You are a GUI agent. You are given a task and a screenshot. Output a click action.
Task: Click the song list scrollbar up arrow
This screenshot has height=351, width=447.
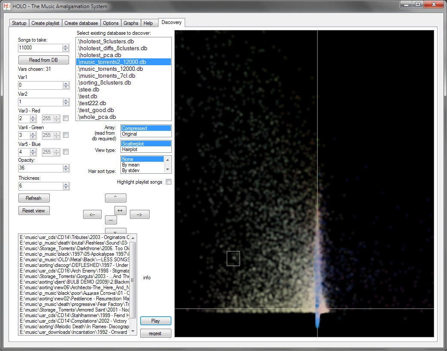[x=133, y=238]
